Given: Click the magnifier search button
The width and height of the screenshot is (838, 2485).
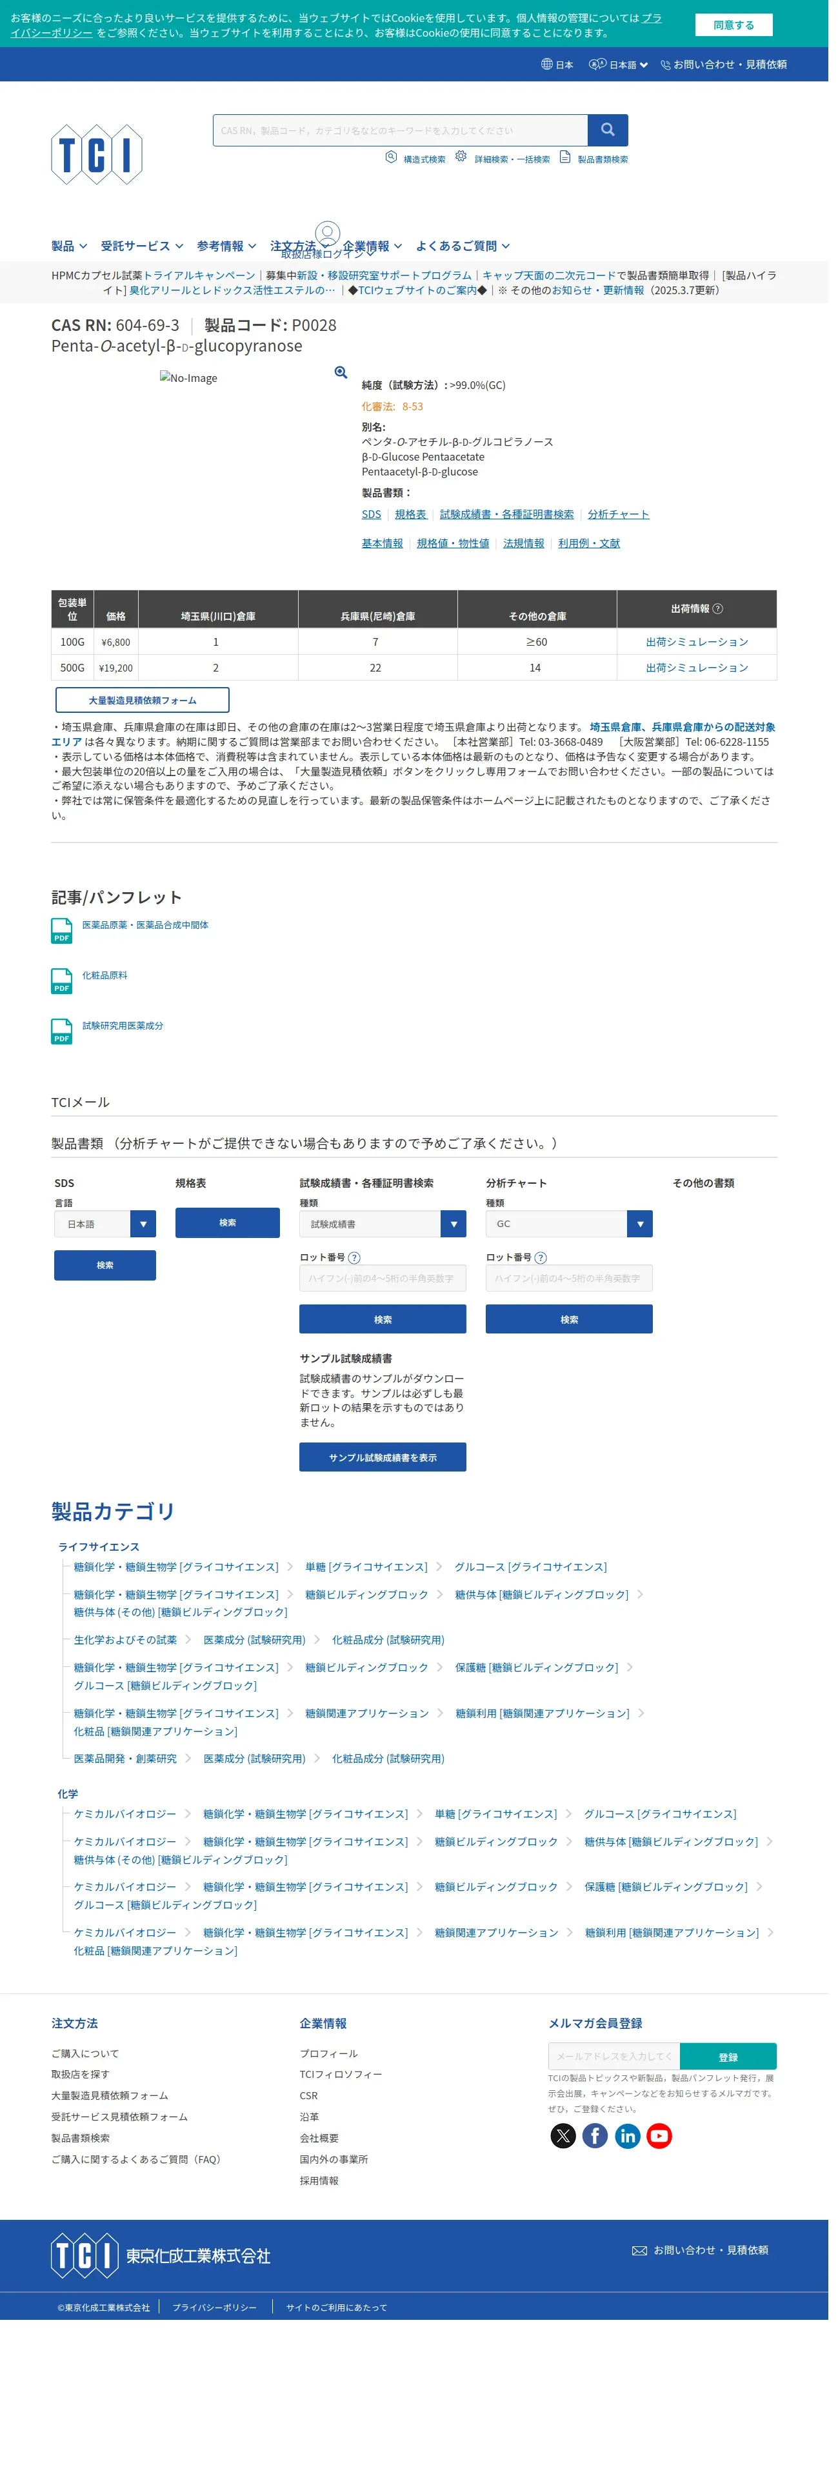Looking at the screenshot, I should pos(608,129).
